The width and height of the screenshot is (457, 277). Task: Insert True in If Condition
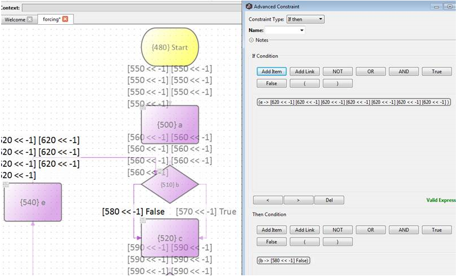coord(437,71)
